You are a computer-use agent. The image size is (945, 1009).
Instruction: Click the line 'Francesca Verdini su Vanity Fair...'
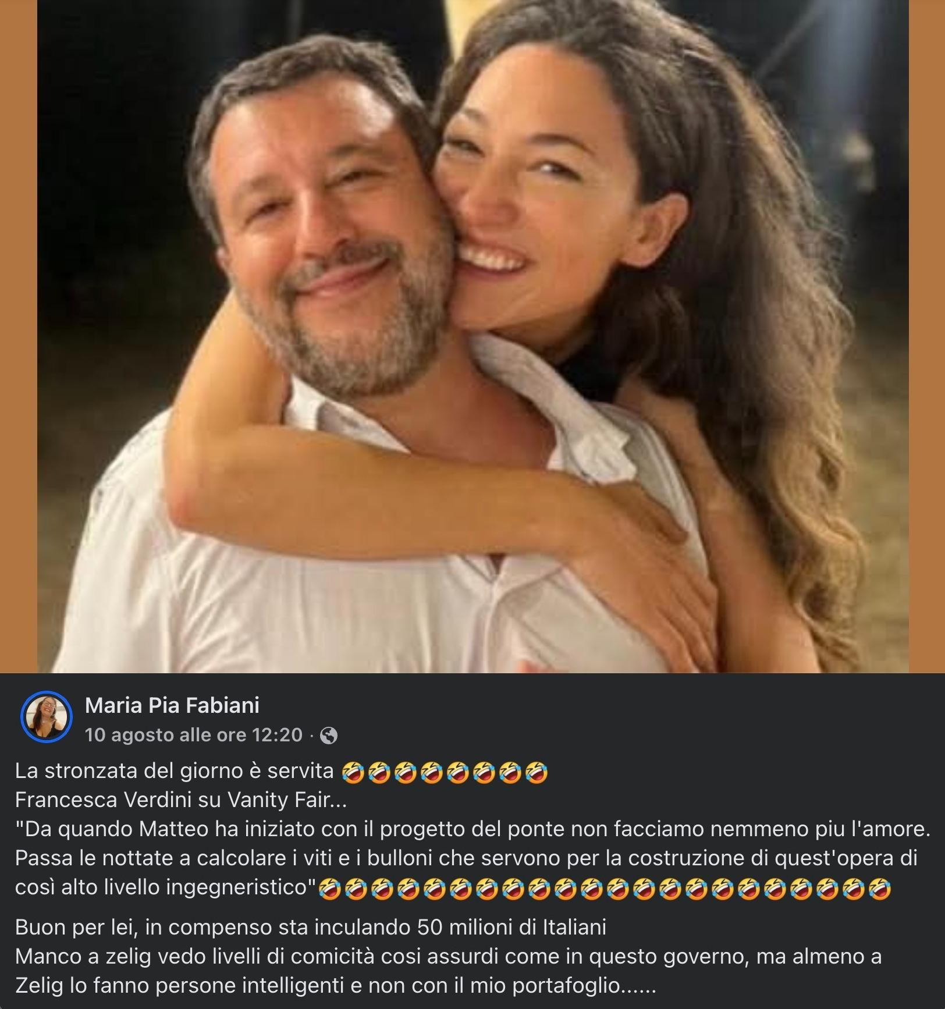click(x=180, y=800)
